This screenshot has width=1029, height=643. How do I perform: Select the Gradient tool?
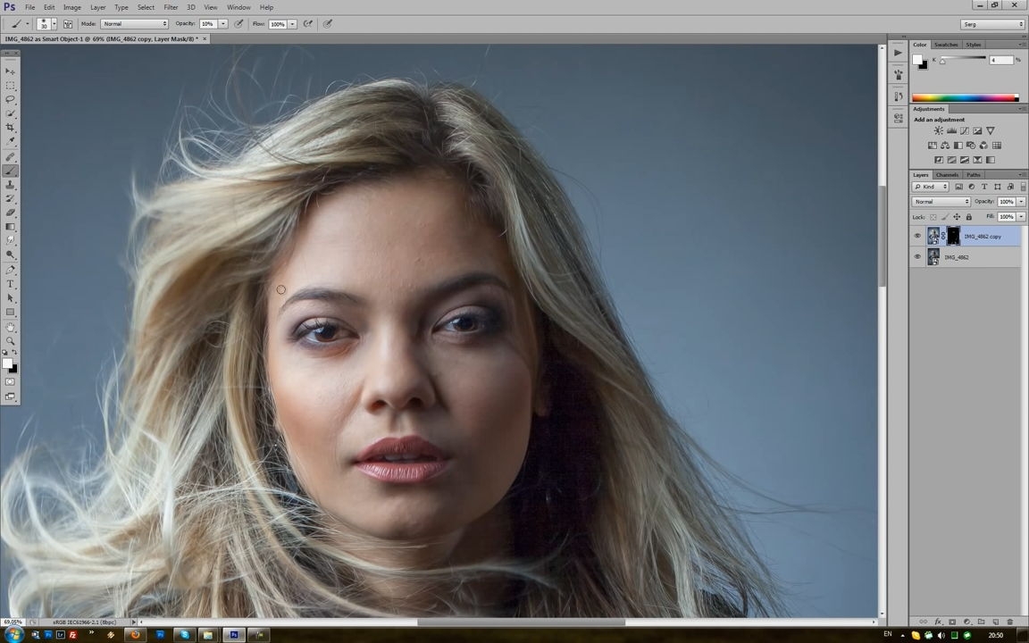pyautogui.click(x=11, y=226)
